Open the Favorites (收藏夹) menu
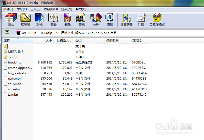 51,9
